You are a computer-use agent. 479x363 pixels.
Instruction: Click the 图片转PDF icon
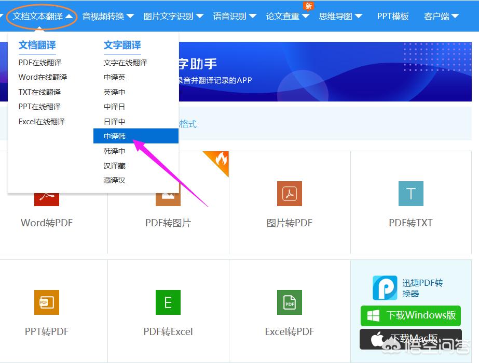(289, 194)
